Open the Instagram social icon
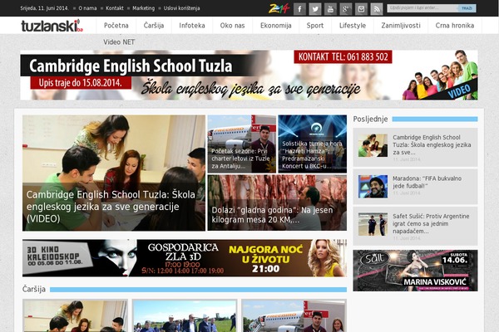499x332 pixels. pyautogui.click(x=361, y=9)
